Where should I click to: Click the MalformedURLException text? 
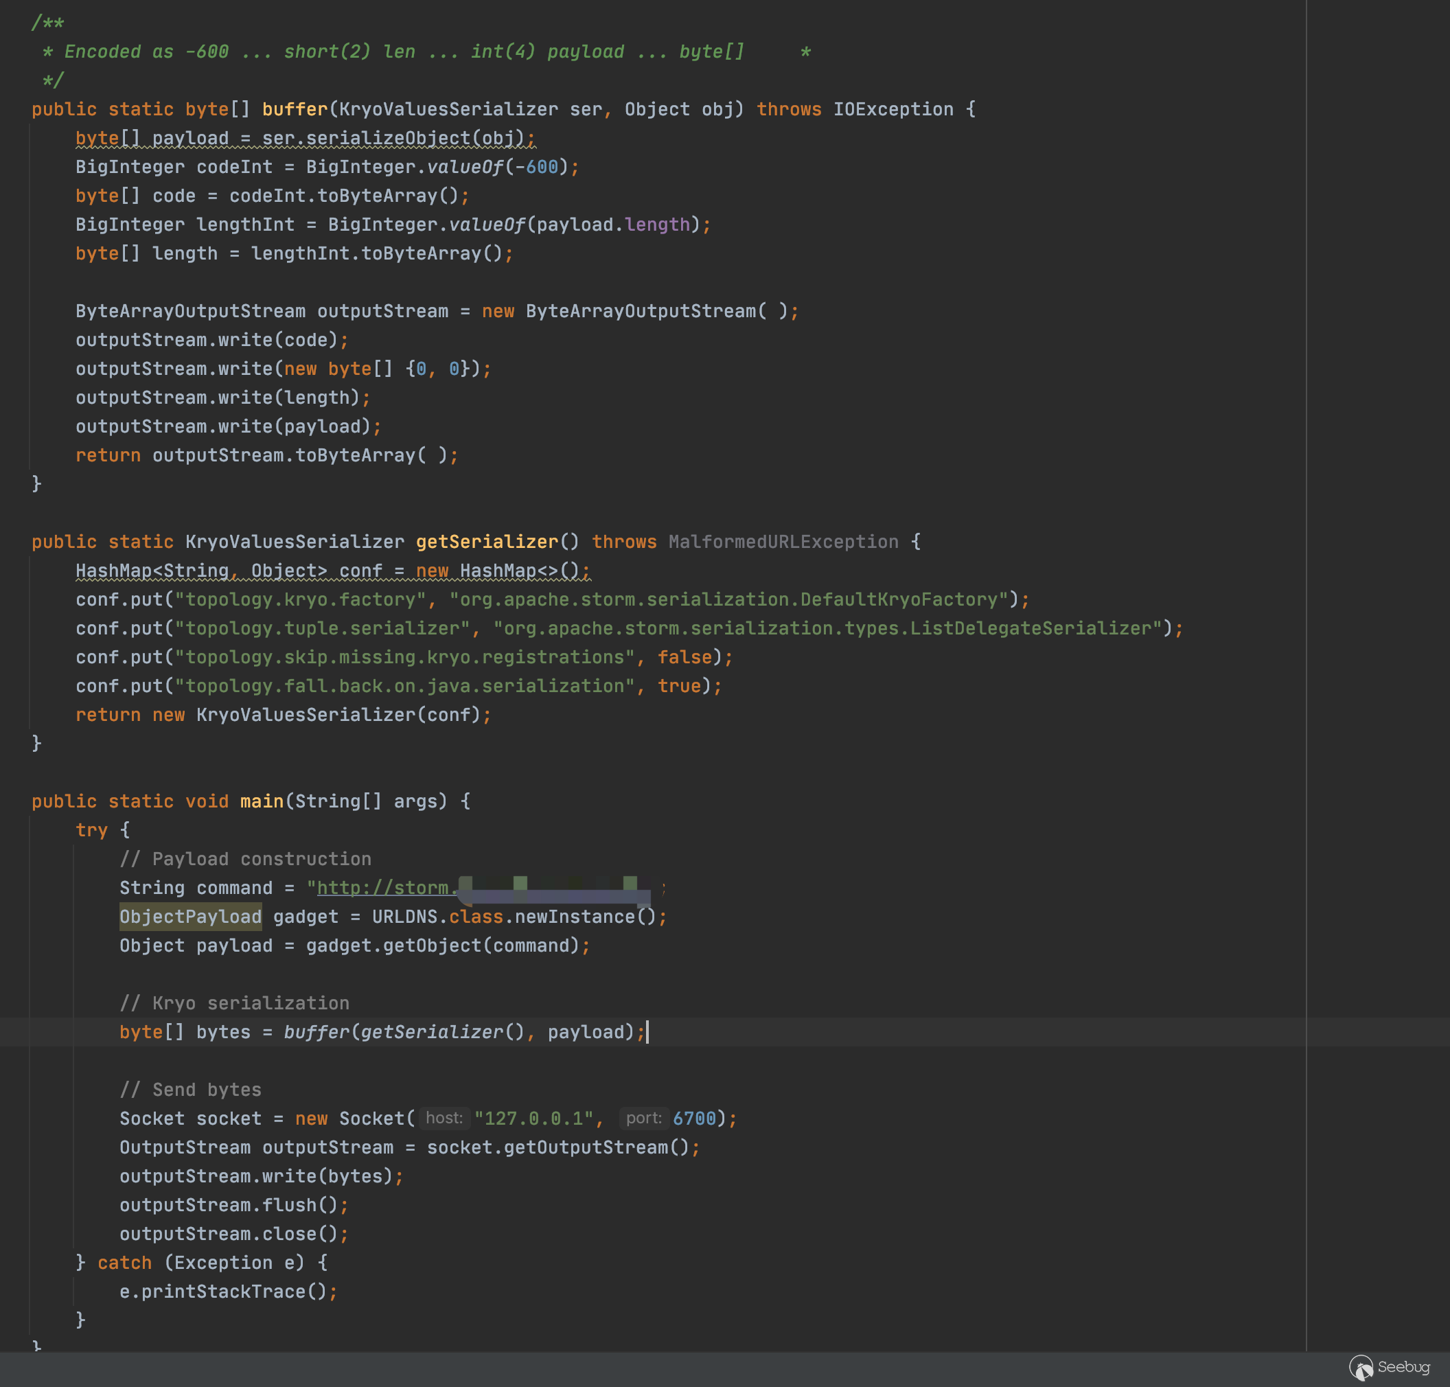783,542
